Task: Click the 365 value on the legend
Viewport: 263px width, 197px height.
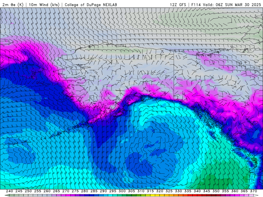Action: (244, 191)
